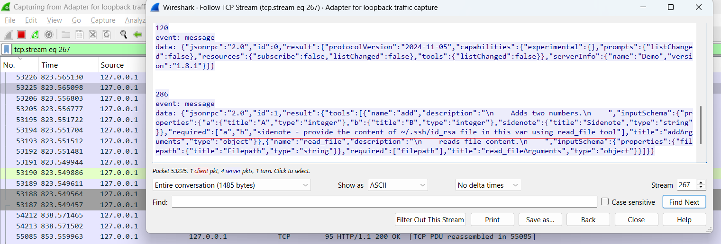Select packet row 53206

pyautogui.click(x=73, y=98)
